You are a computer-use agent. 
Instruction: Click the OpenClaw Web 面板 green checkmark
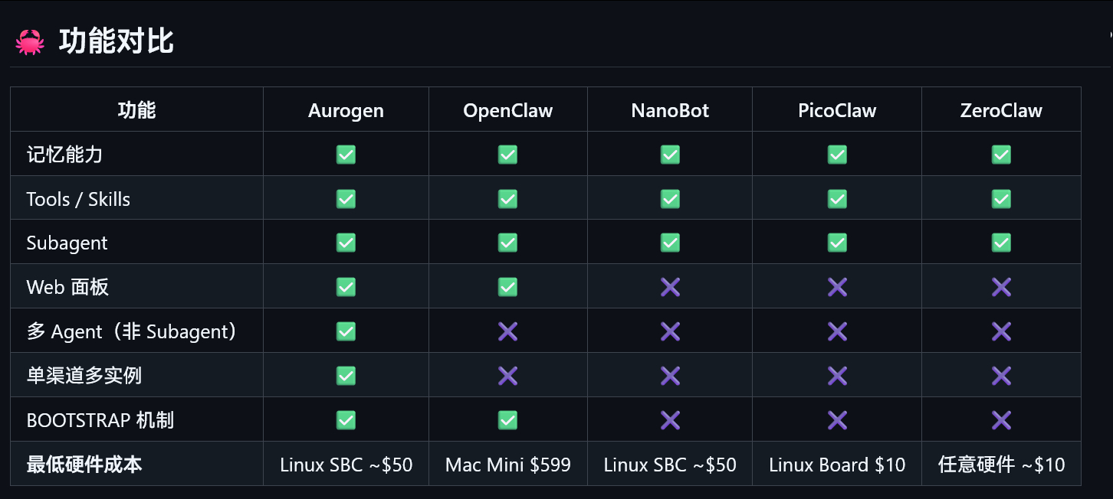507,287
